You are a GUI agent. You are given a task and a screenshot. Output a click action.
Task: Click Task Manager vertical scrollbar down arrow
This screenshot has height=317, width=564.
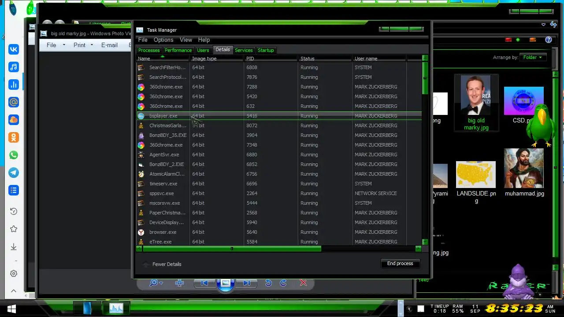(425, 242)
